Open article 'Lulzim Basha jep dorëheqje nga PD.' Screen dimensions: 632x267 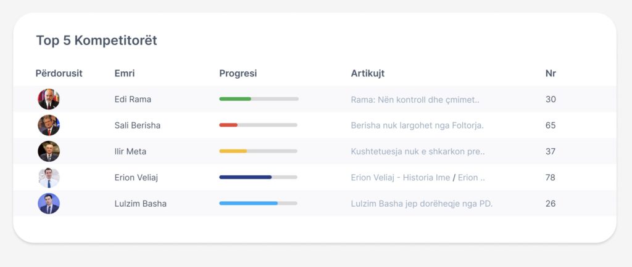(422, 204)
